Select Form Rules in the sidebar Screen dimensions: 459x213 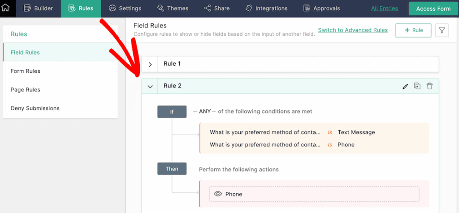coord(26,71)
